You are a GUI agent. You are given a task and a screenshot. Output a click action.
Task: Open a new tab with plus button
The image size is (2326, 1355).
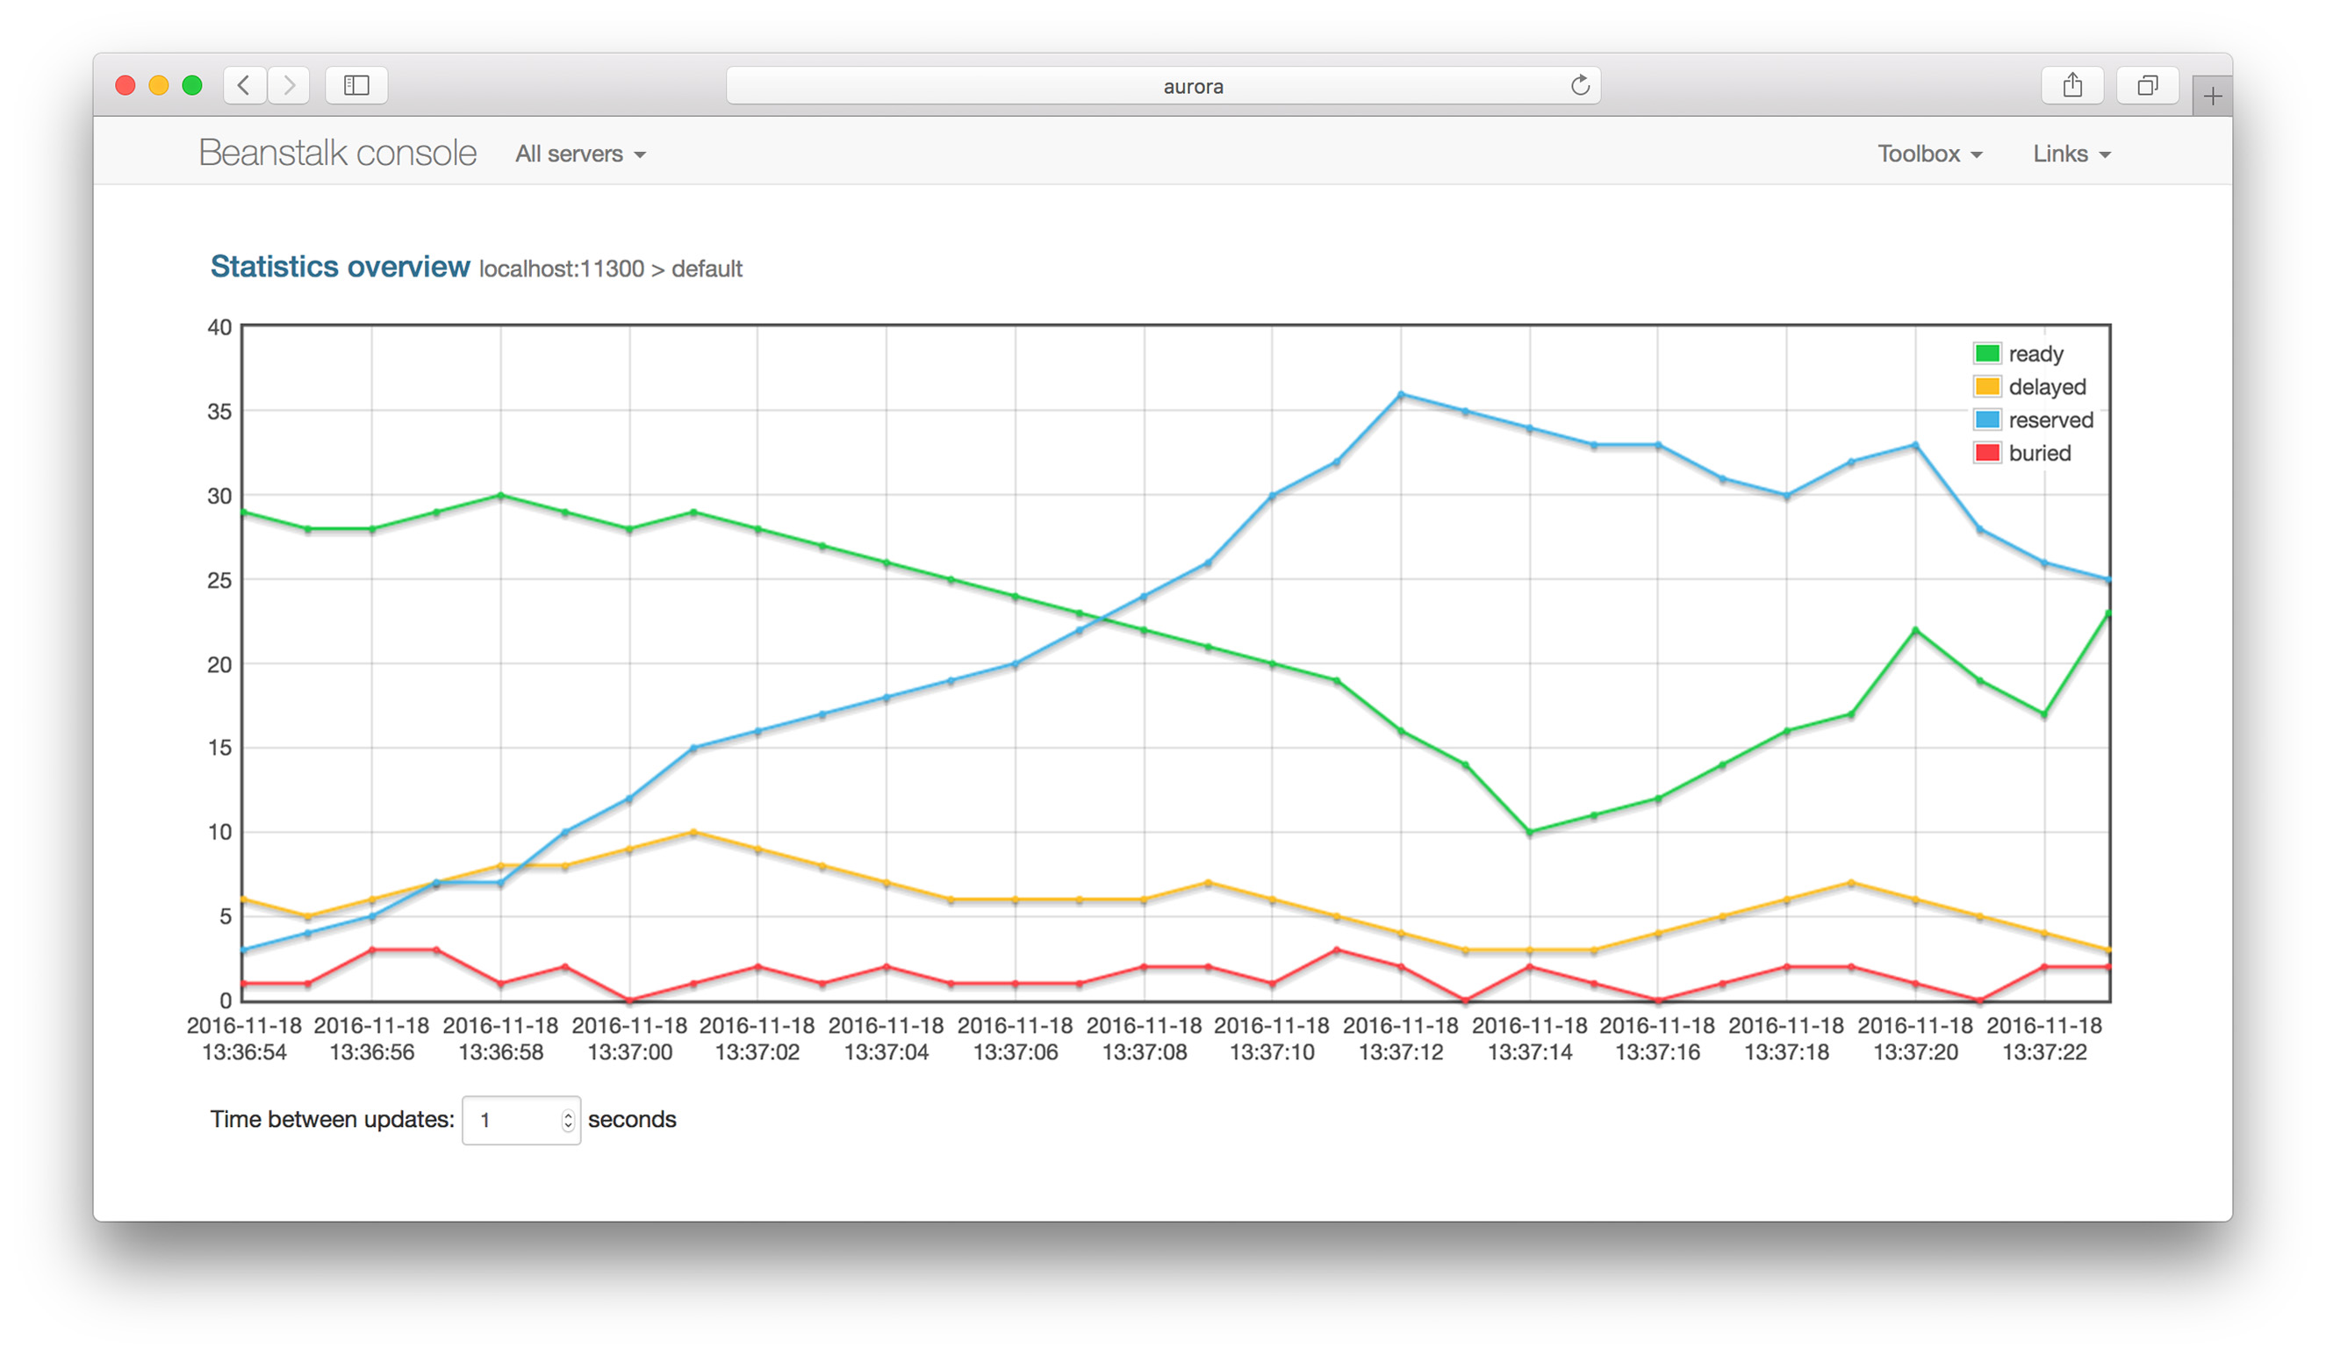[x=2212, y=96]
